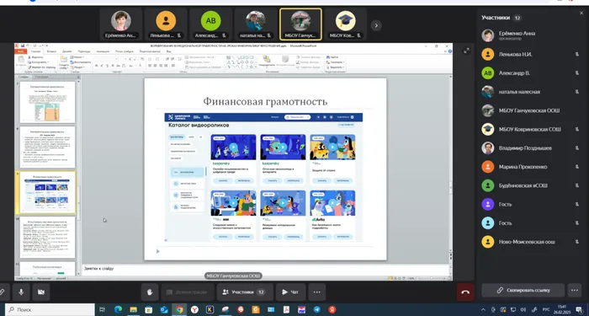Open Telegram from taskbar
The image size is (589, 316).
(x=316, y=309)
